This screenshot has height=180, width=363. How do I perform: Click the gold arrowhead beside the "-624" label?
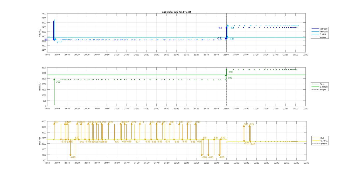pos(250,142)
